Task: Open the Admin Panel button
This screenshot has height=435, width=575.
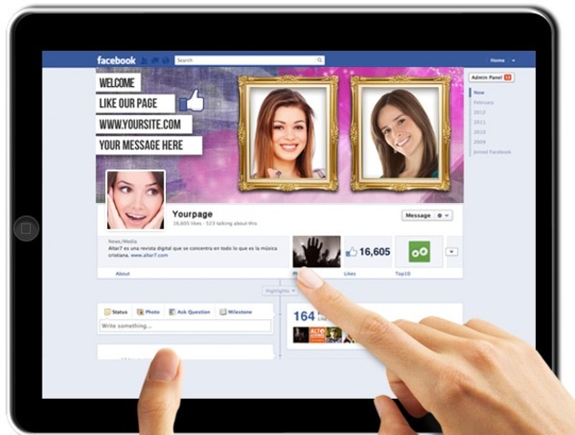Action: pos(491,77)
